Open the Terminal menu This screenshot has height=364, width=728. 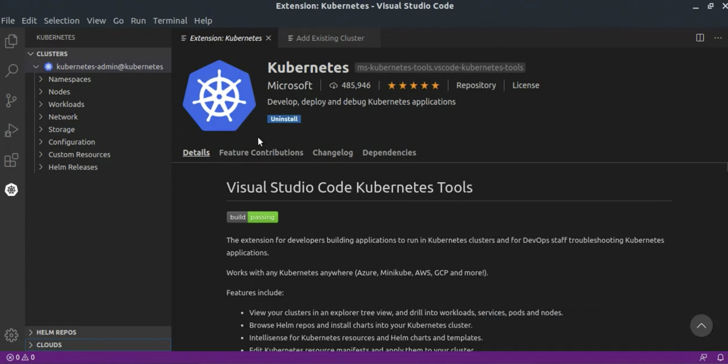point(170,21)
